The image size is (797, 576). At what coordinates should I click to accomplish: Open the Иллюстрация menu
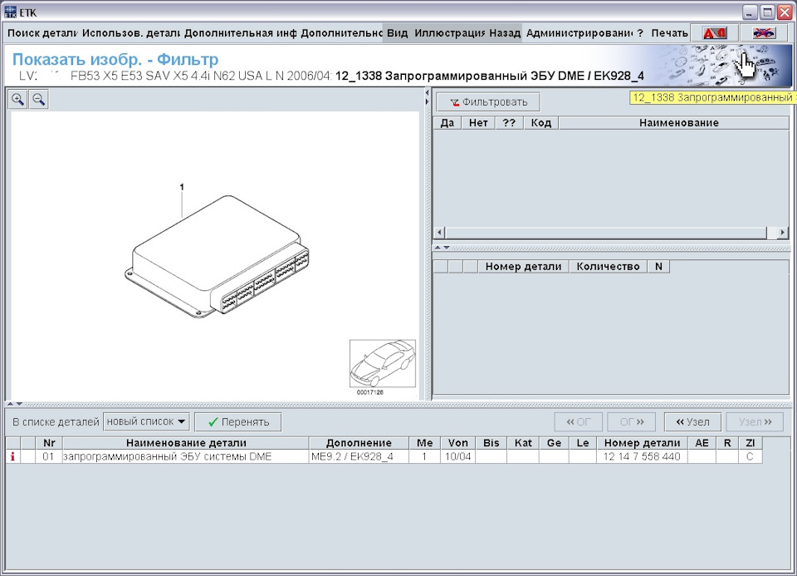(x=449, y=33)
